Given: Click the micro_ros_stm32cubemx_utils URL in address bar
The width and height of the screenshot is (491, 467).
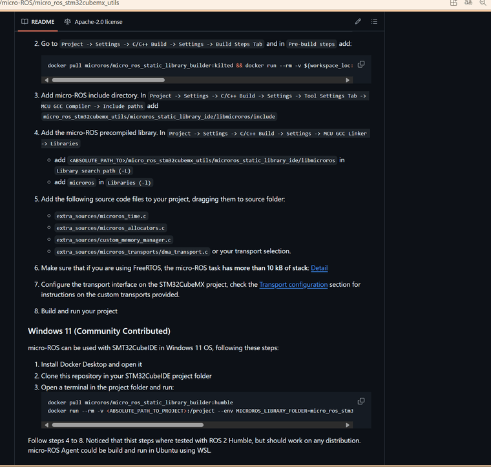Looking at the screenshot, I should pyautogui.click(x=59, y=3).
